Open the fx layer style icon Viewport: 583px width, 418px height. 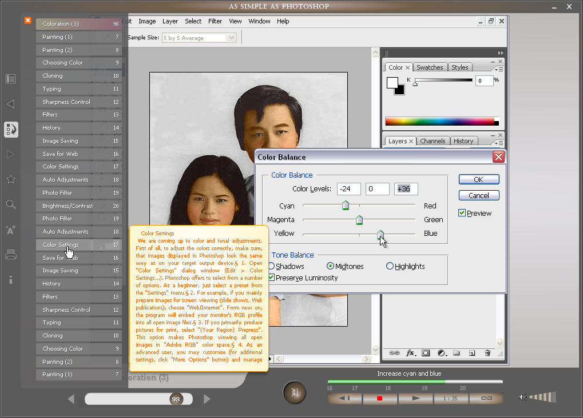410,353
